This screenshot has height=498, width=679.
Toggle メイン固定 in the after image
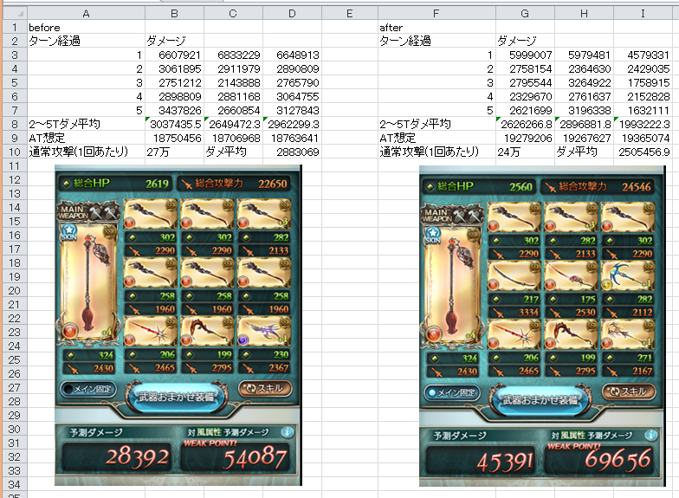[452, 392]
